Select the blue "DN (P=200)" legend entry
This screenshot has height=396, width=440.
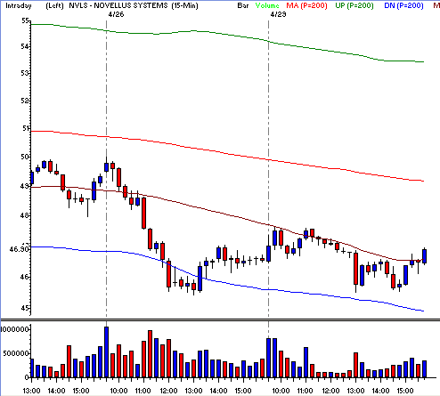click(403, 5)
